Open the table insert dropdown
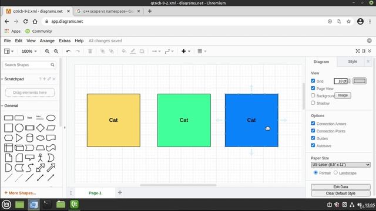Image resolution: width=376 pixels, height=211 pixels. tap(202, 51)
